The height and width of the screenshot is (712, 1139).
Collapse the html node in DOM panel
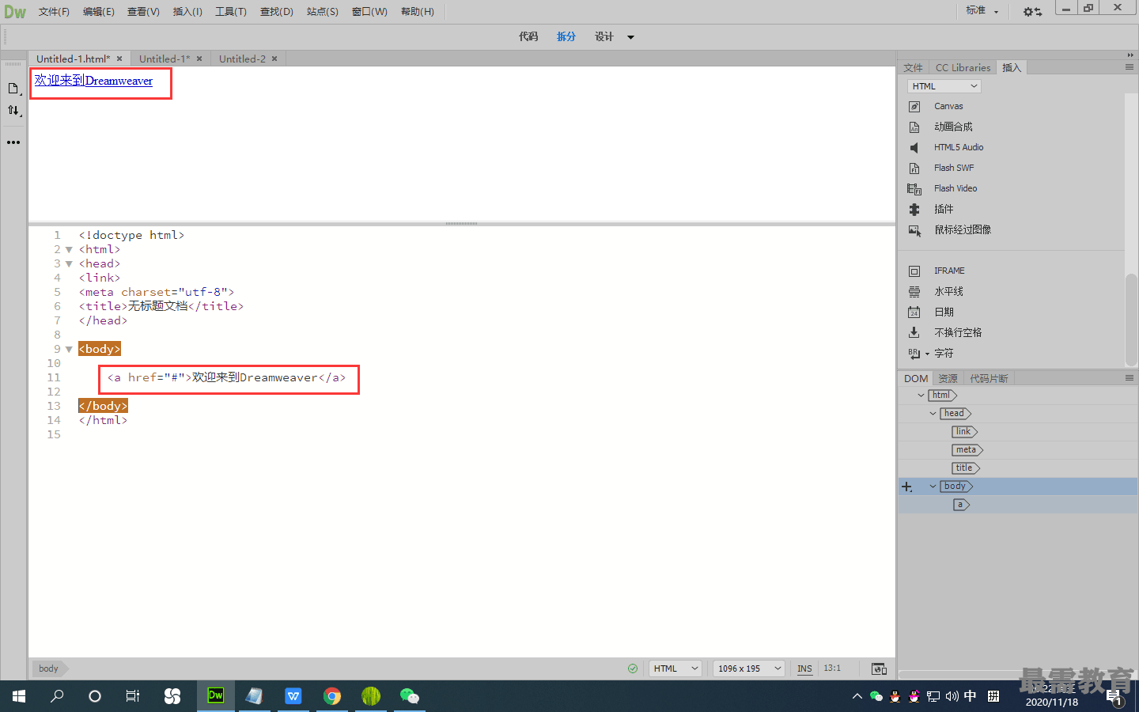coord(921,395)
